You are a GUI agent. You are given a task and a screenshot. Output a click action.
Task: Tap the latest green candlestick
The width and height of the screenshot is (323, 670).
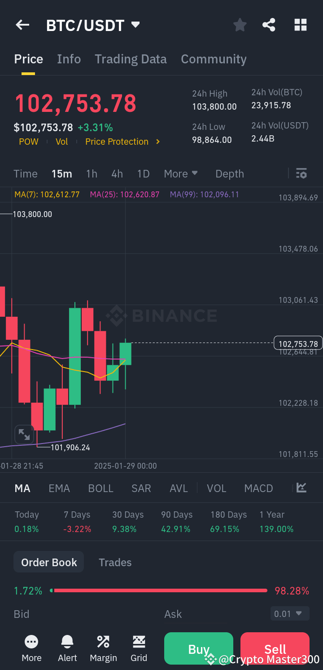pyautogui.click(x=126, y=354)
